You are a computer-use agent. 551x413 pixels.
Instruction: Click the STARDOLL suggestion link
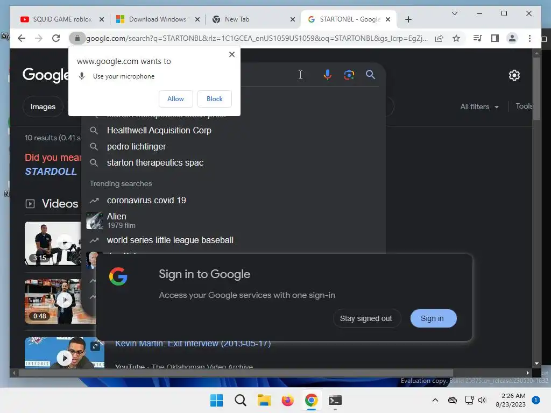(51, 172)
